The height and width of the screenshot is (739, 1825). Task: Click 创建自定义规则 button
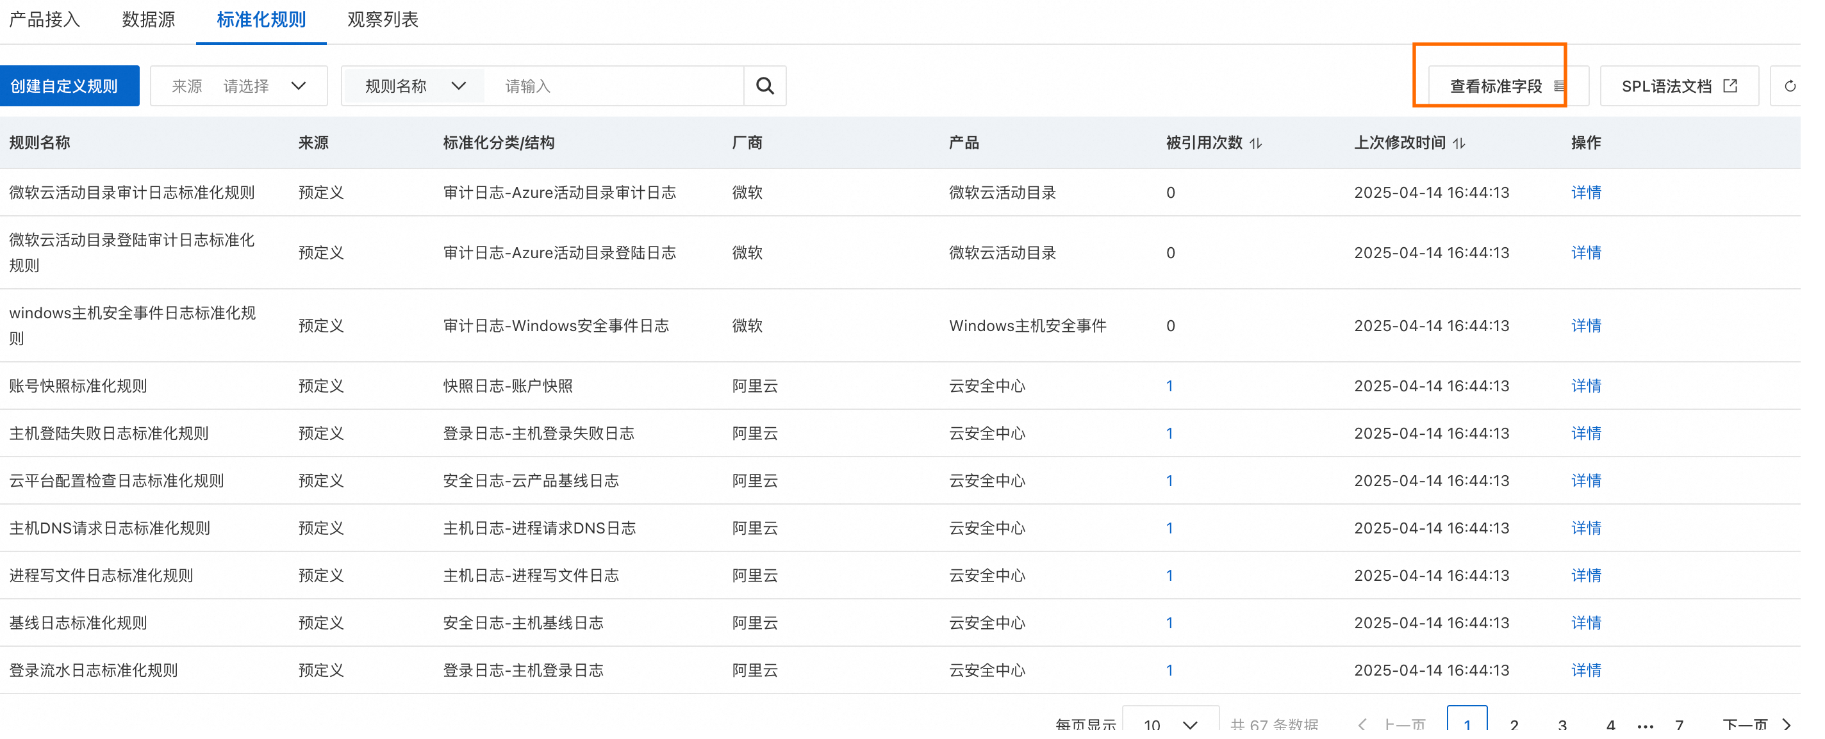click(65, 86)
